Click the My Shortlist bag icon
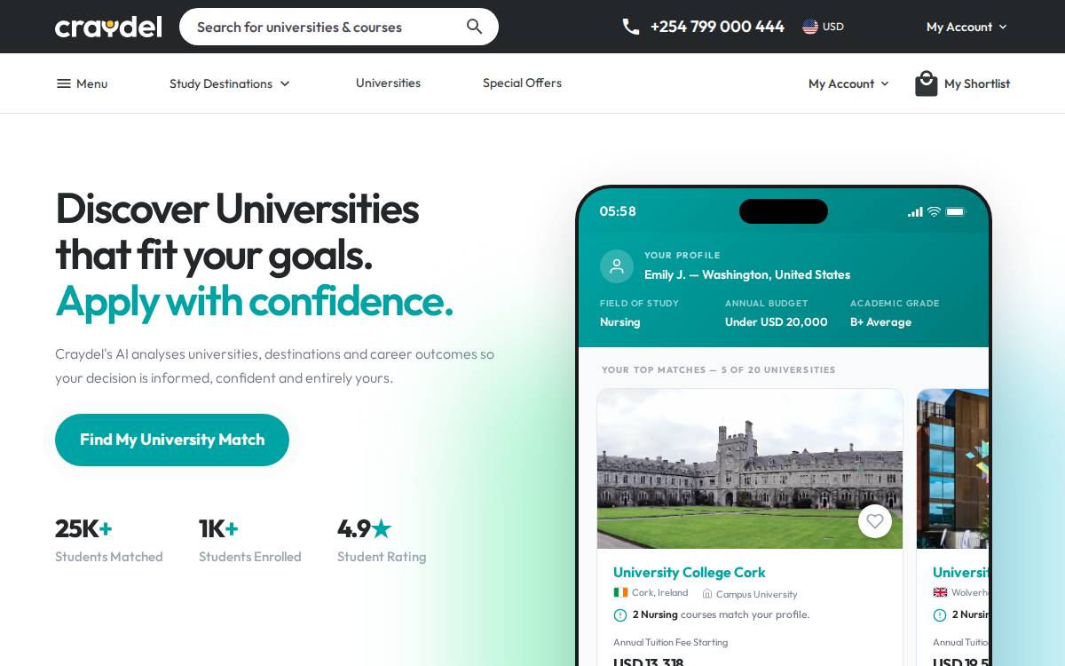Image resolution: width=1065 pixels, height=666 pixels. pyautogui.click(x=927, y=83)
